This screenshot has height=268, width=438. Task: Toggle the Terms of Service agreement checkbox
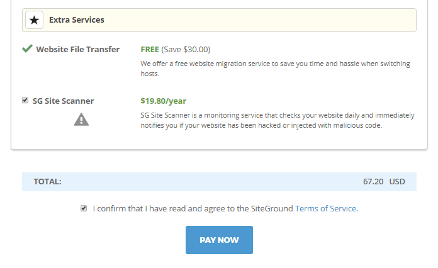(84, 208)
